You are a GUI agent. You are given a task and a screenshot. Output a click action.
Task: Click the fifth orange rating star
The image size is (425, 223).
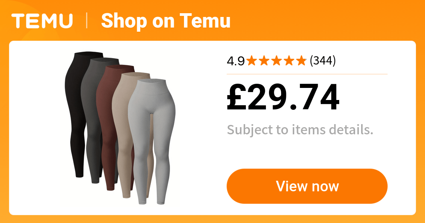pyautogui.click(x=301, y=61)
